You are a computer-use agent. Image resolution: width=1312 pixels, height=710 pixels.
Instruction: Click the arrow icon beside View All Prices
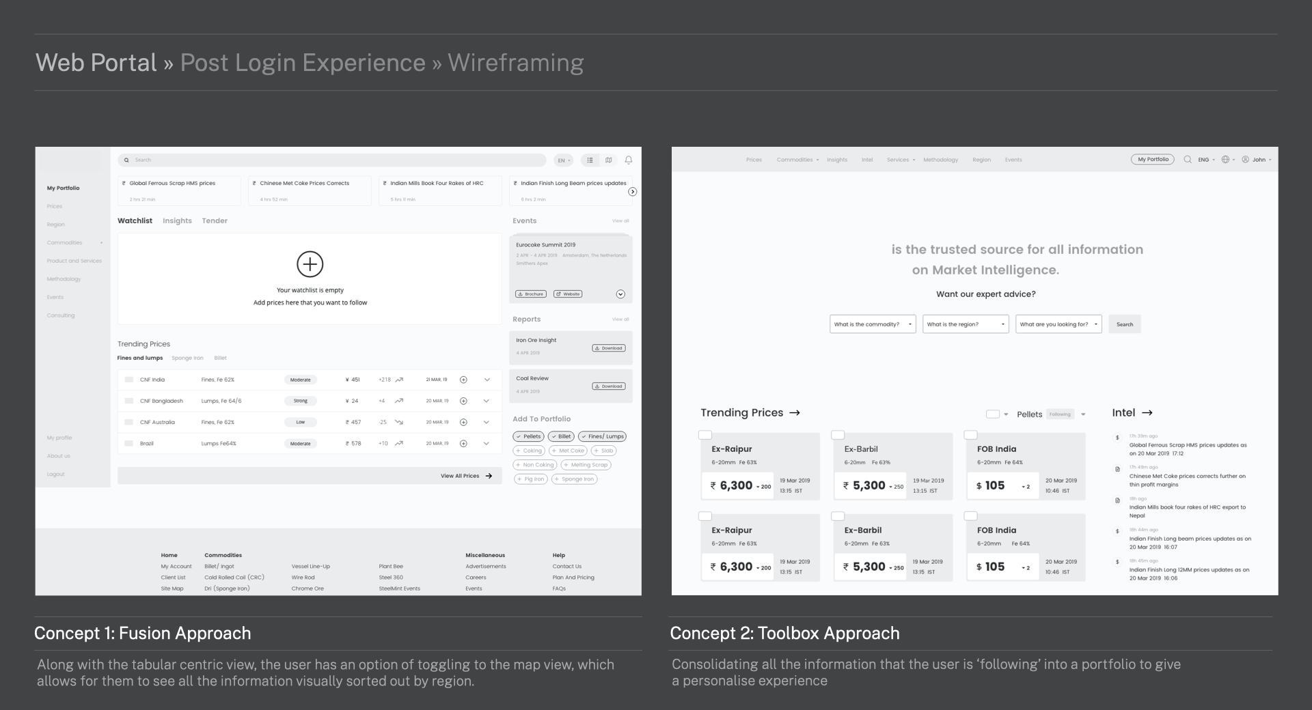[x=489, y=476]
